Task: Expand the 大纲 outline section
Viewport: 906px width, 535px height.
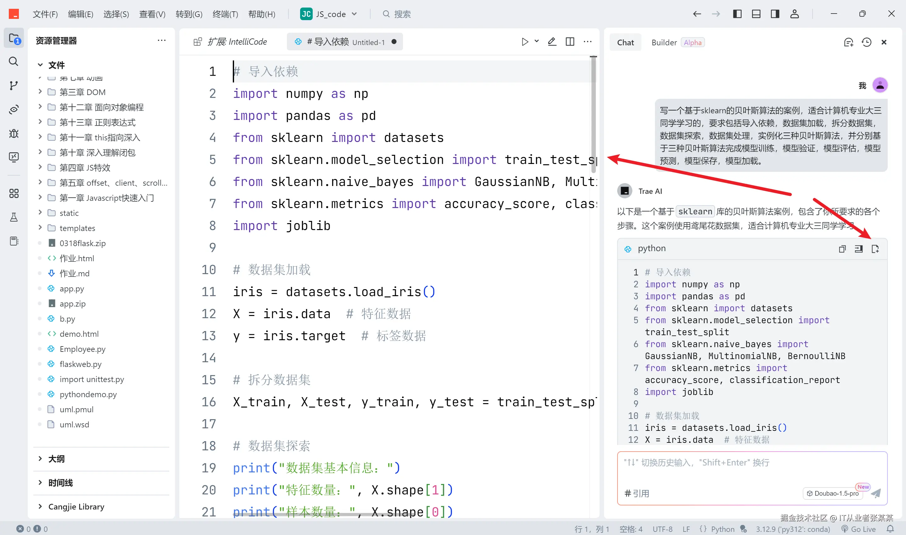Action: coord(56,459)
